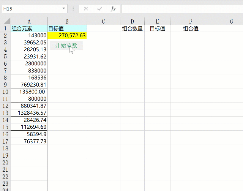The height and width of the screenshot is (191, 243).
Task: Click the 目标值 cell in column E
Action: tap(157, 28)
